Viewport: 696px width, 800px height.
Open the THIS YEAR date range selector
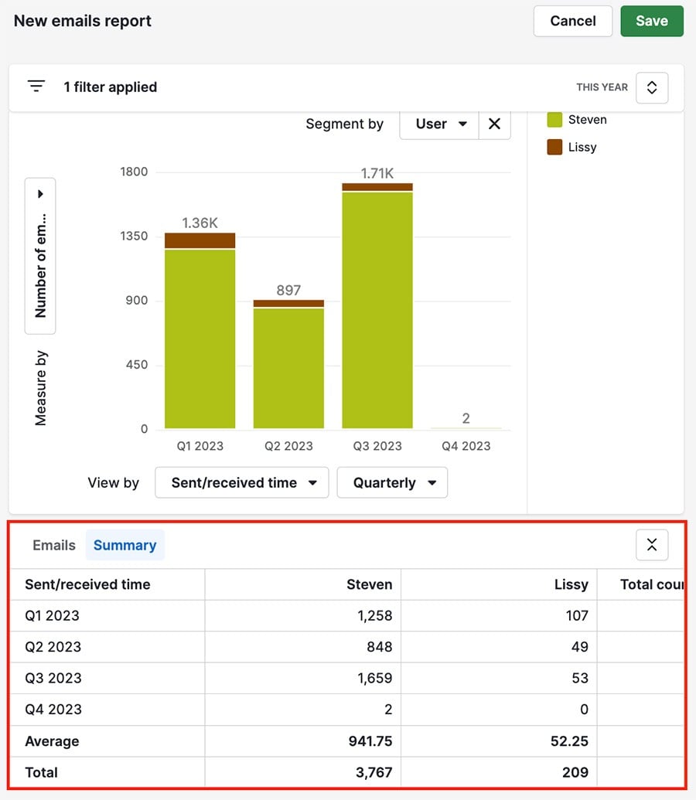pos(651,87)
